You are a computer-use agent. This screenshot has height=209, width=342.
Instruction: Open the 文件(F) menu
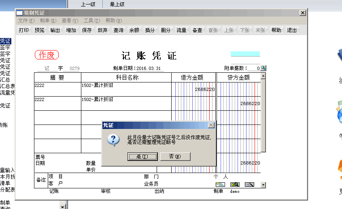point(26,21)
